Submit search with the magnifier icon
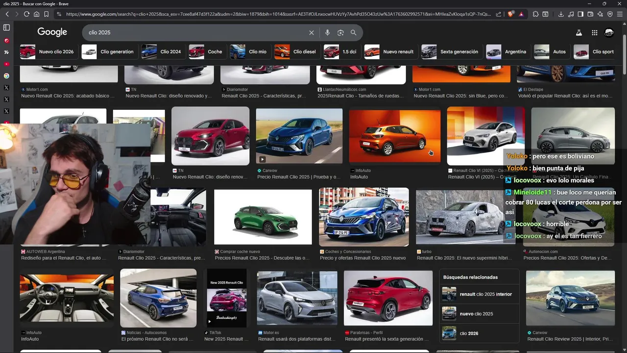The image size is (627, 353). 353,33
